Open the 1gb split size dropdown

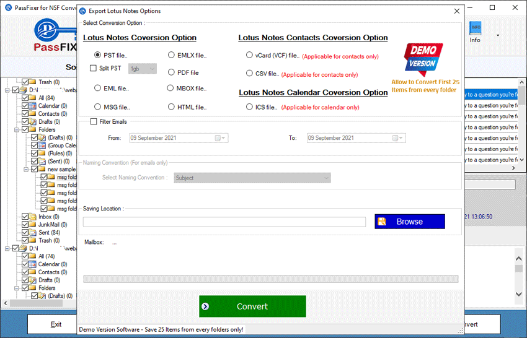[143, 69]
